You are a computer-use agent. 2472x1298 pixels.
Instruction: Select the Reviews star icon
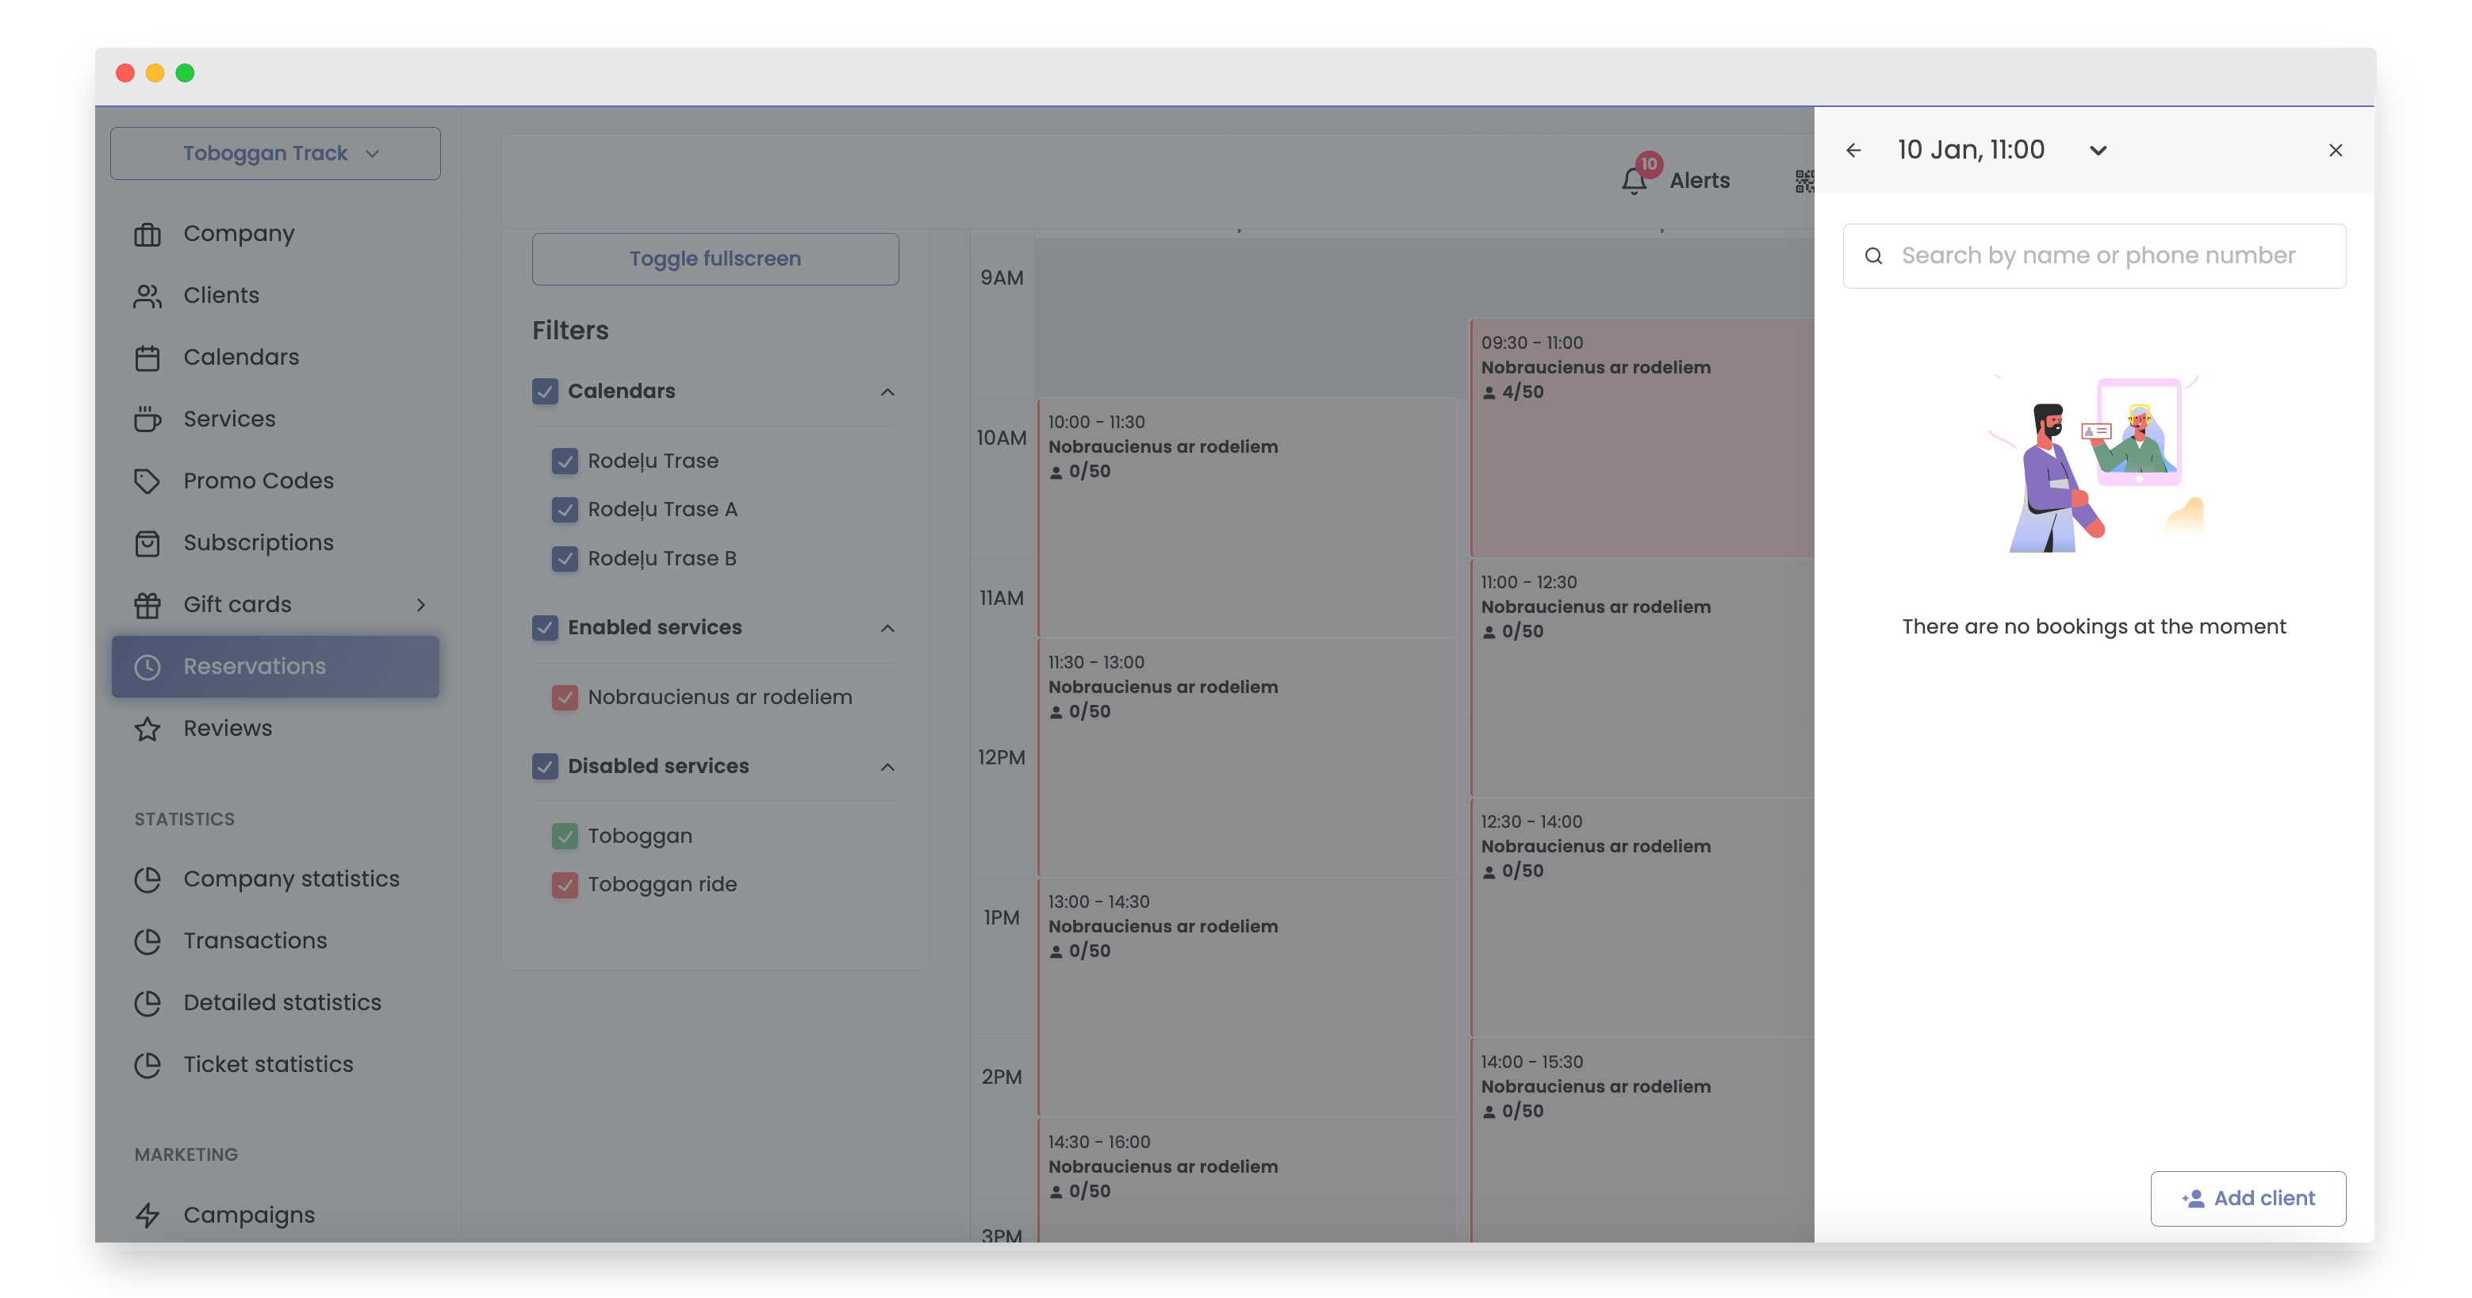coord(147,728)
